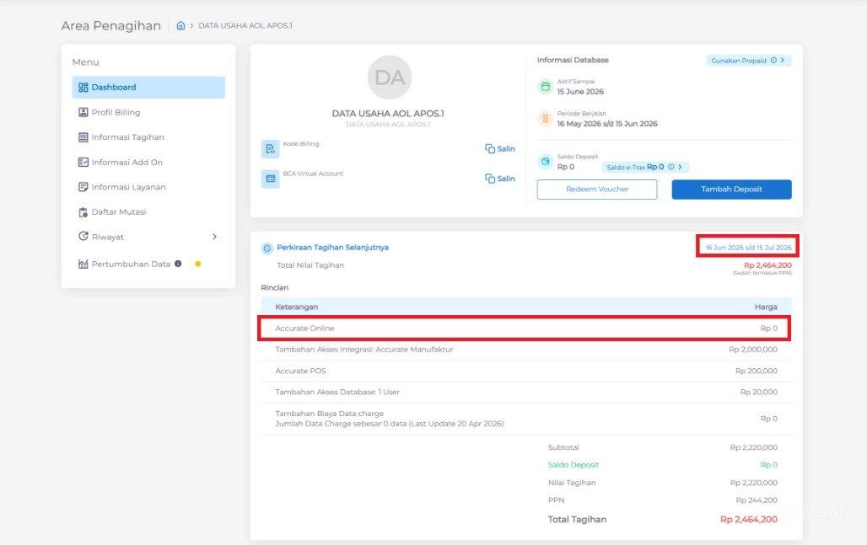Click the Perkiraan Tagihan Selanjutnya heading
This screenshot has height=545, width=867.
click(333, 248)
